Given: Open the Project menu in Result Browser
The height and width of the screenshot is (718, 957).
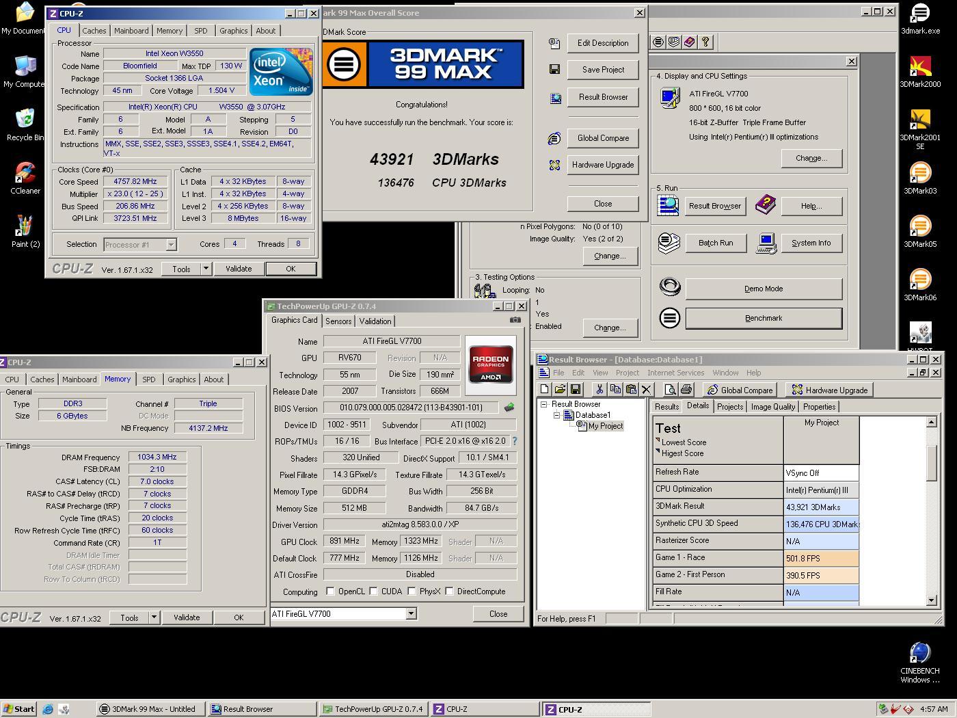Looking at the screenshot, I should [x=627, y=373].
